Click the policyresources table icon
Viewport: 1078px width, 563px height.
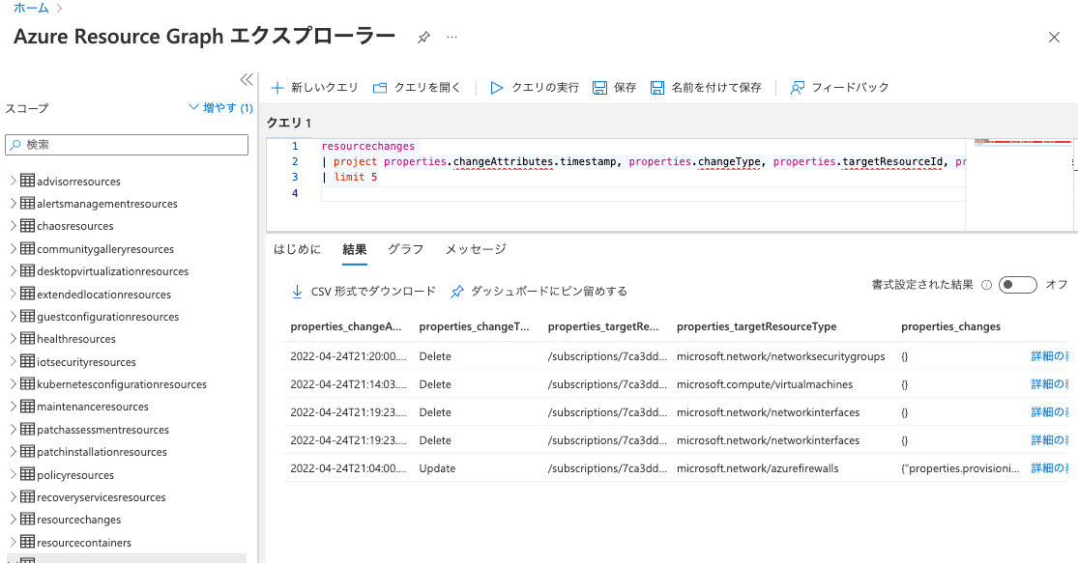27,474
